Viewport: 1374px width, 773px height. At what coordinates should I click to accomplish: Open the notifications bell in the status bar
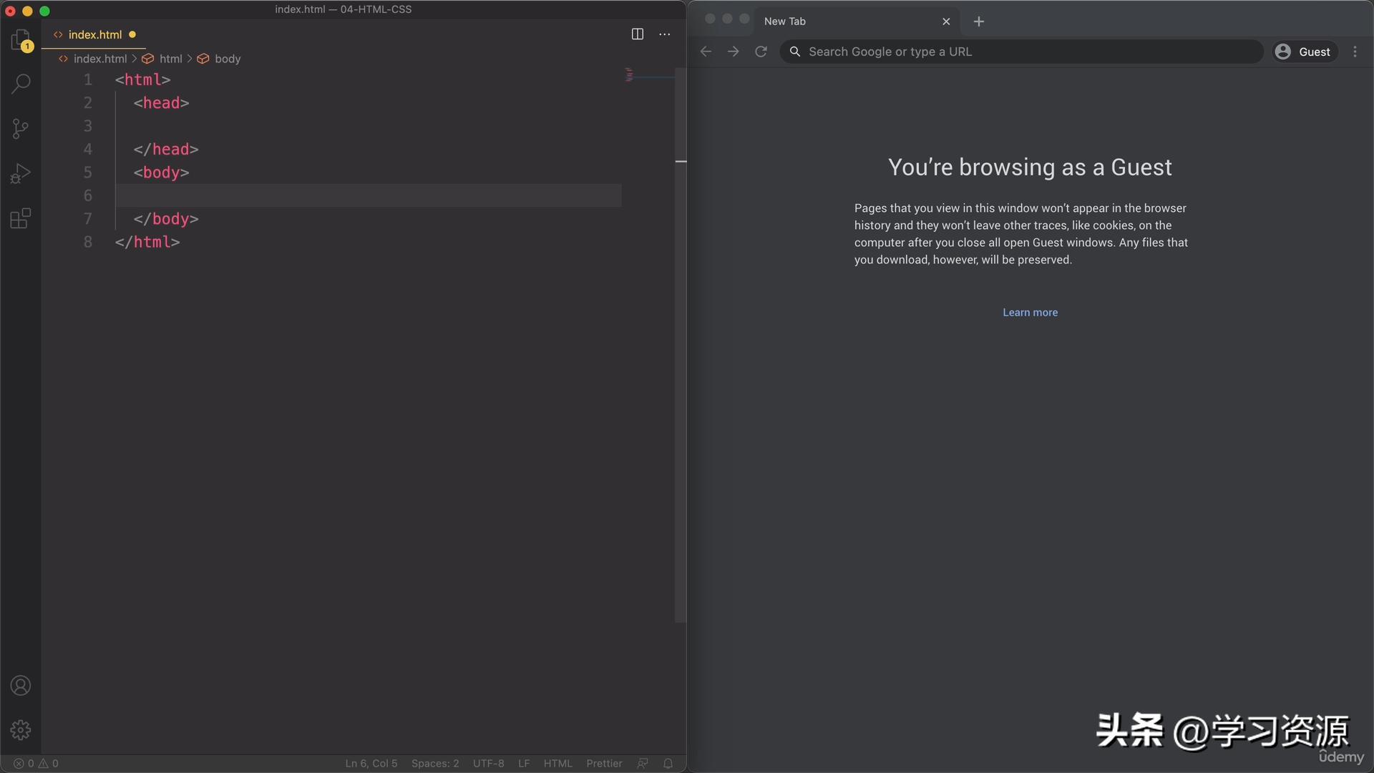pyautogui.click(x=668, y=763)
